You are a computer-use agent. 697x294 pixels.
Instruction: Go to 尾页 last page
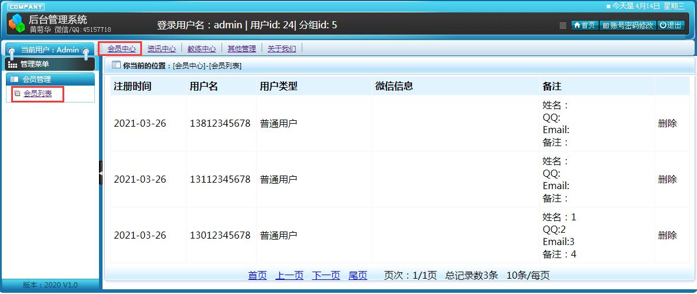358,275
